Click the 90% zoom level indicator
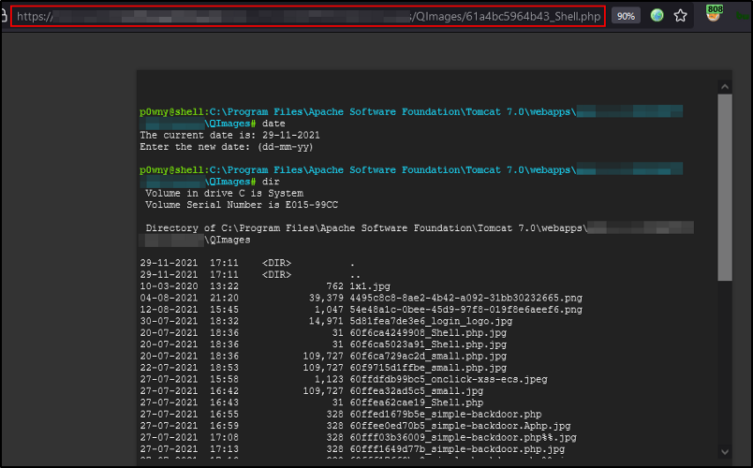This screenshot has height=468, width=753. pyautogui.click(x=626, y=16)
